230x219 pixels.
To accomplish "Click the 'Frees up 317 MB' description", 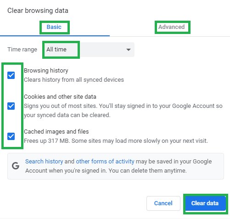I will [x=116, y=141].
